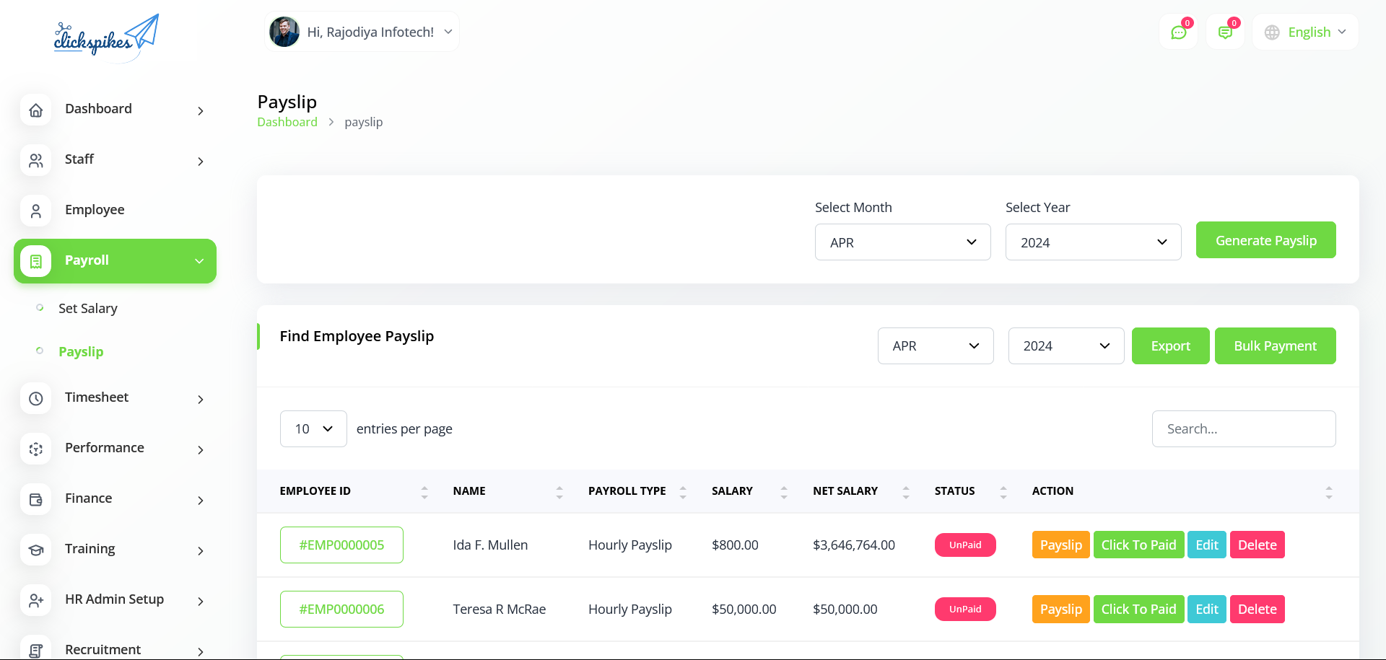Viewport: 1386px width, 660px height.
Task: Click the Bulk Payment button
Action: (x=1275, y=346)
